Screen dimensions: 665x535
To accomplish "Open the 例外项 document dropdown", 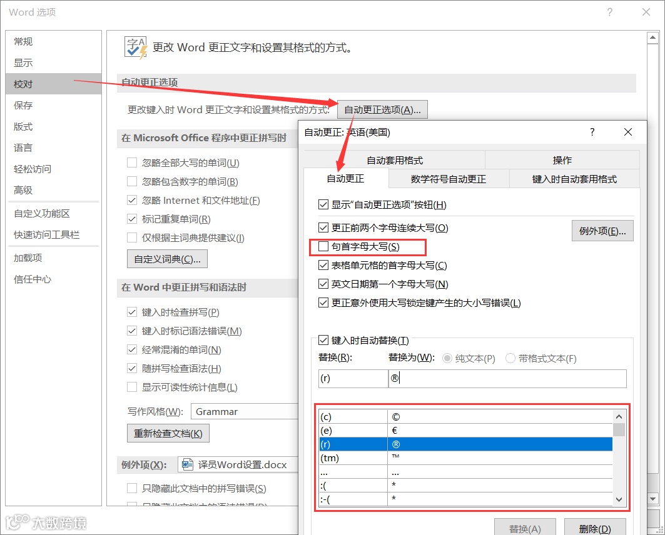I will click(238, 464).
